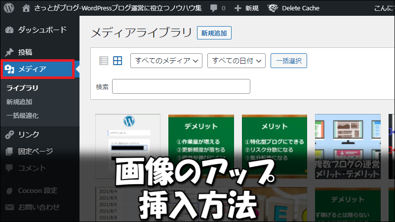Click the WordPress logo icon
Image resolution: width=395 pixels, height=222 pixels.
9,8
